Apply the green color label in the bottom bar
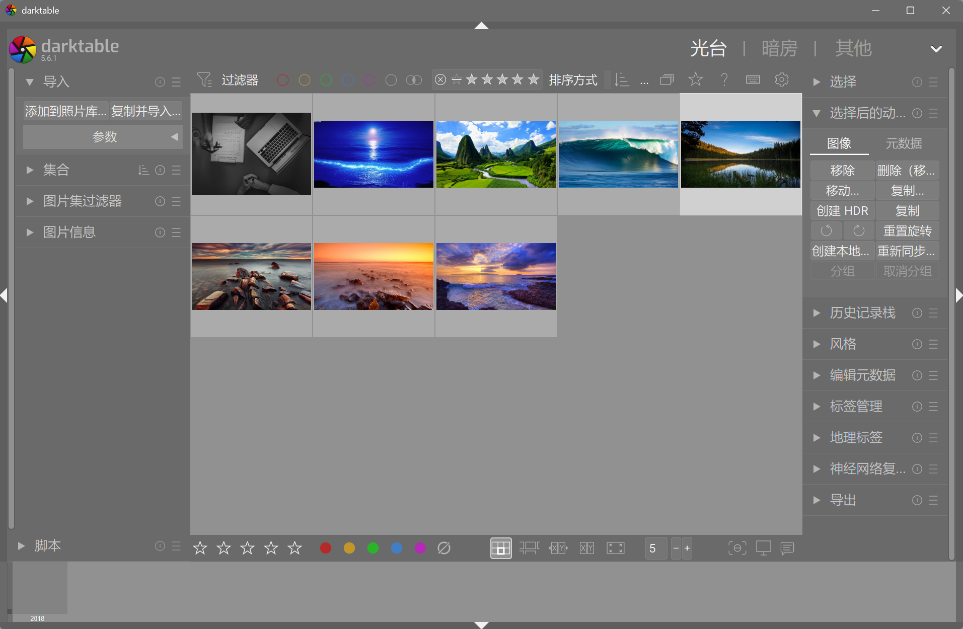 point(373,548)
